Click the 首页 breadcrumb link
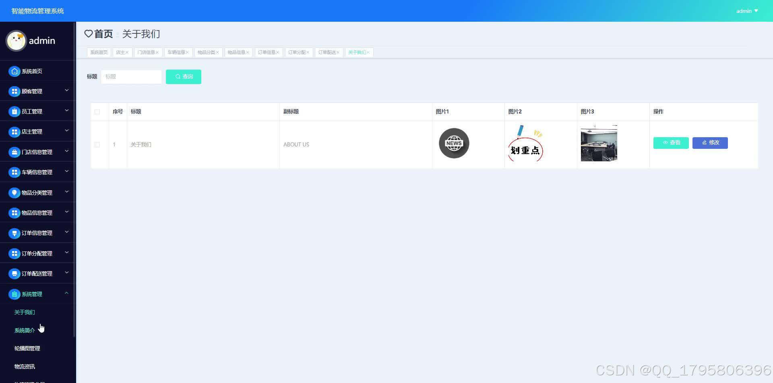 (103, 34)
